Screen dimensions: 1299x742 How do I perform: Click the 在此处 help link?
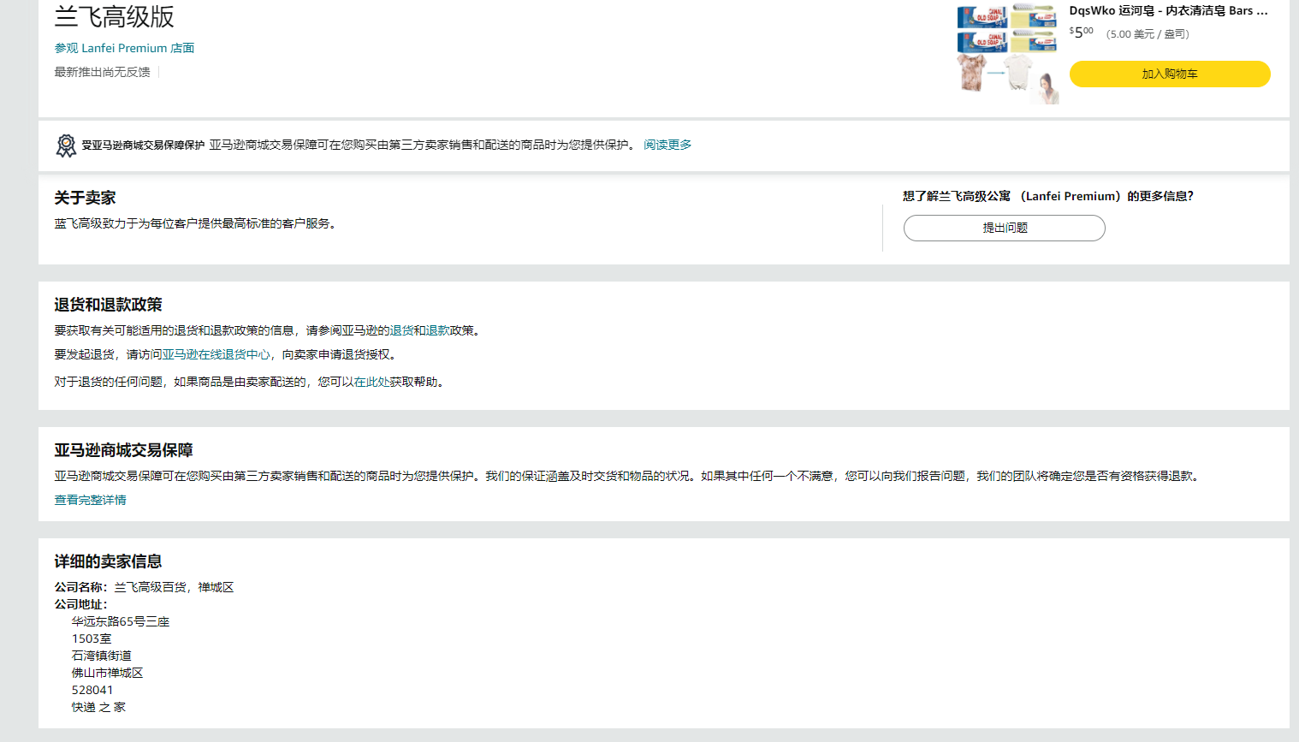(372, 382)
